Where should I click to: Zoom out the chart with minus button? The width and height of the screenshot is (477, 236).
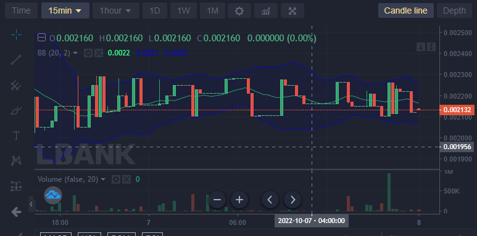[x=217, y=200]
